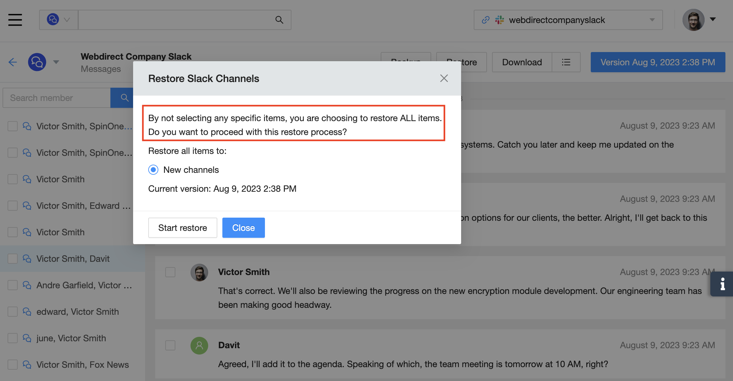Click the search magnifier in top bar

pyautogui.click(x=279, y=20)
